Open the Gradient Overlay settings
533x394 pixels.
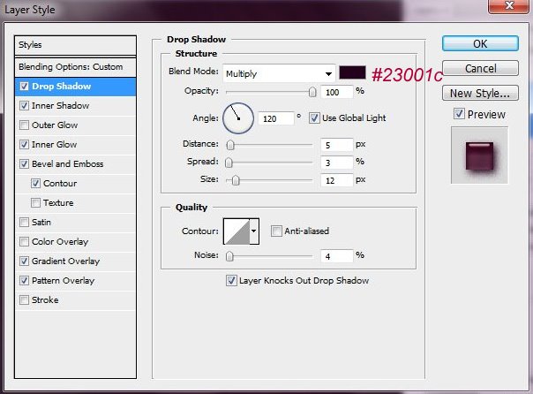(x=66, y=261)
